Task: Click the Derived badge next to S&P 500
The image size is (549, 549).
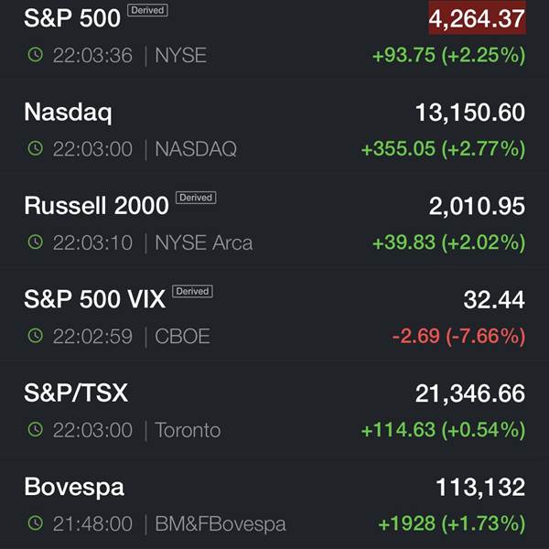Action: (147, 10)
